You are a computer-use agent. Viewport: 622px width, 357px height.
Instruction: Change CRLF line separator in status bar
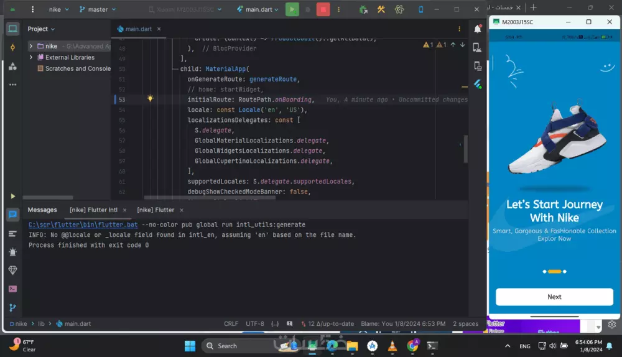tap(231, 323)
